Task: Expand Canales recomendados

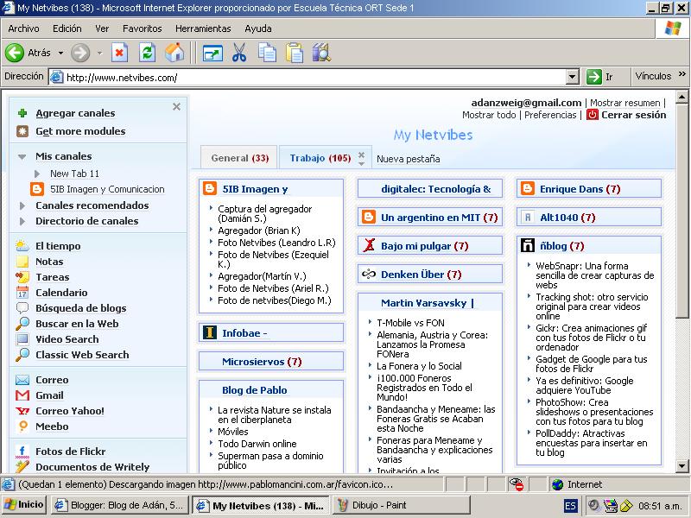Action: click(22, 205)
